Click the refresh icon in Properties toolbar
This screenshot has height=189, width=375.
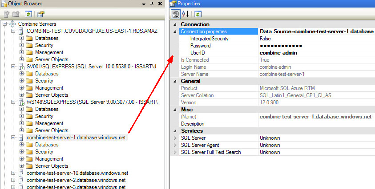tap(198, 14)
